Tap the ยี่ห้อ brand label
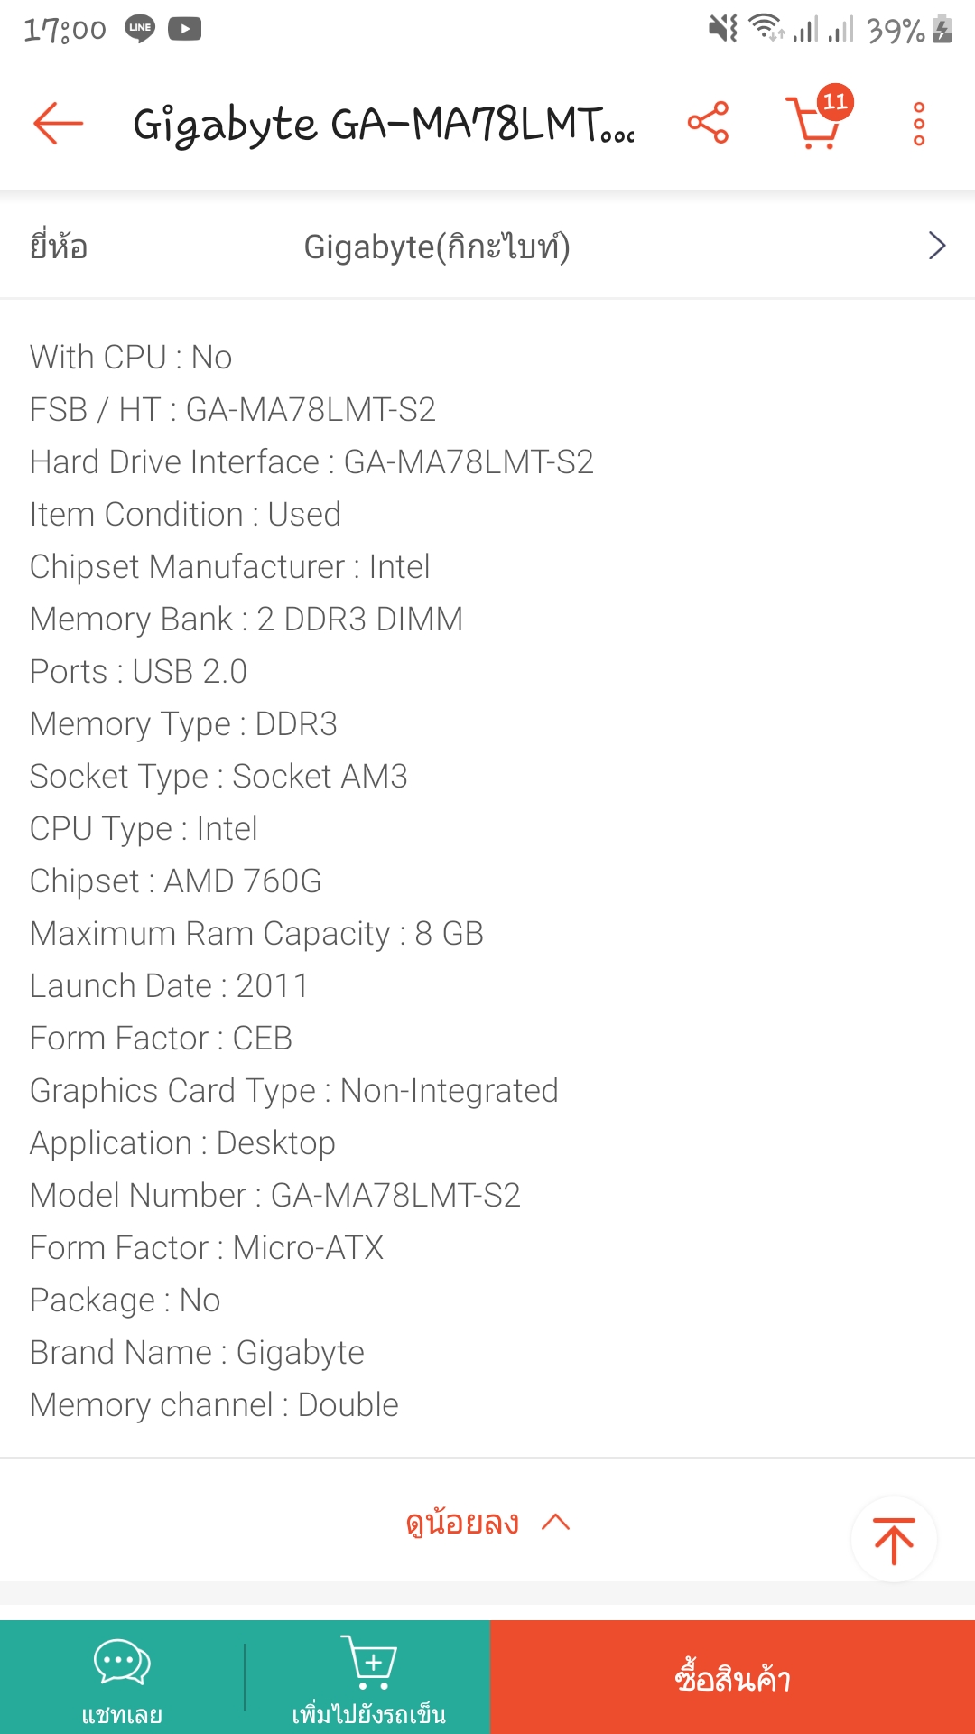 pyautogui.click(x=59, y=247)
